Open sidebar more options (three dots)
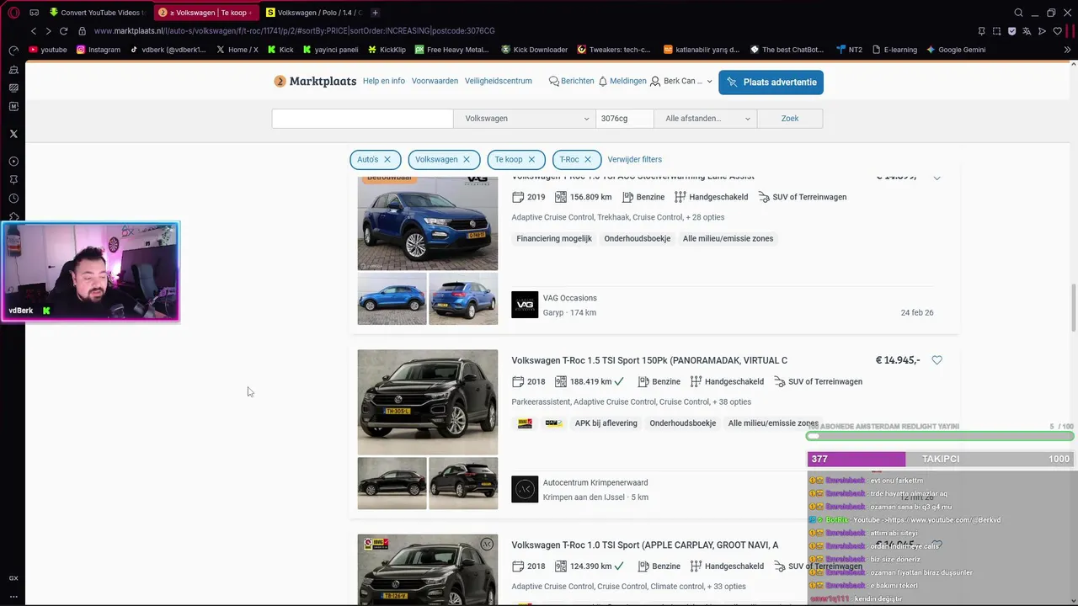Image resolution: width=1078 pixels, height=606 pixels. [x=13, y=597]
